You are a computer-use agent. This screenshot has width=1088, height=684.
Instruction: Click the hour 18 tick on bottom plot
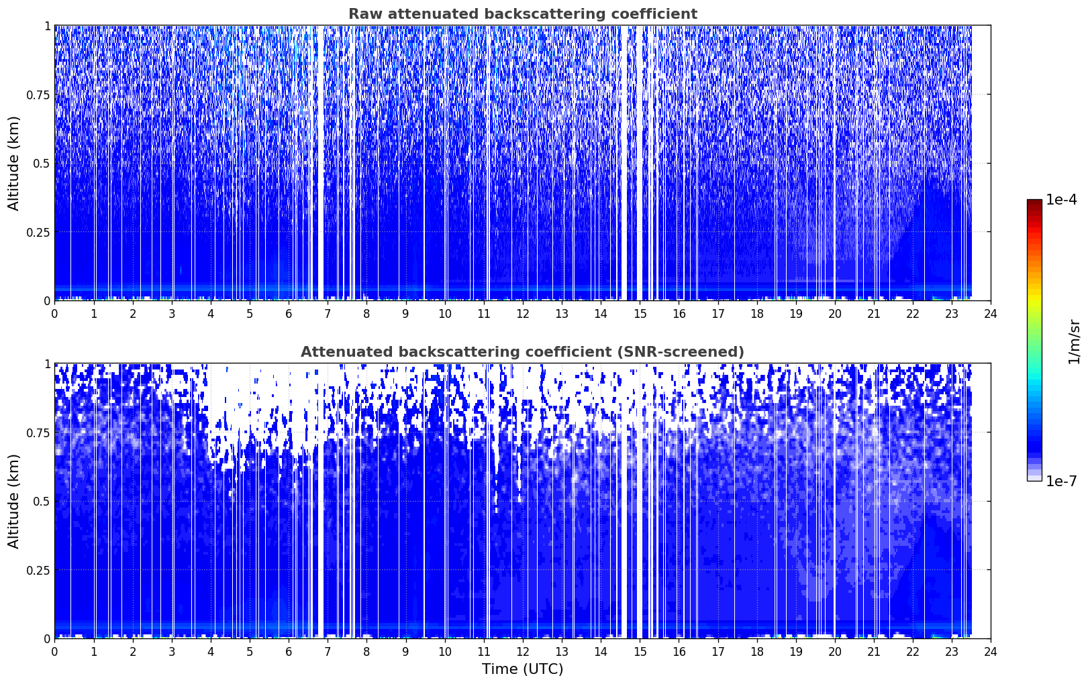[756, 652]
